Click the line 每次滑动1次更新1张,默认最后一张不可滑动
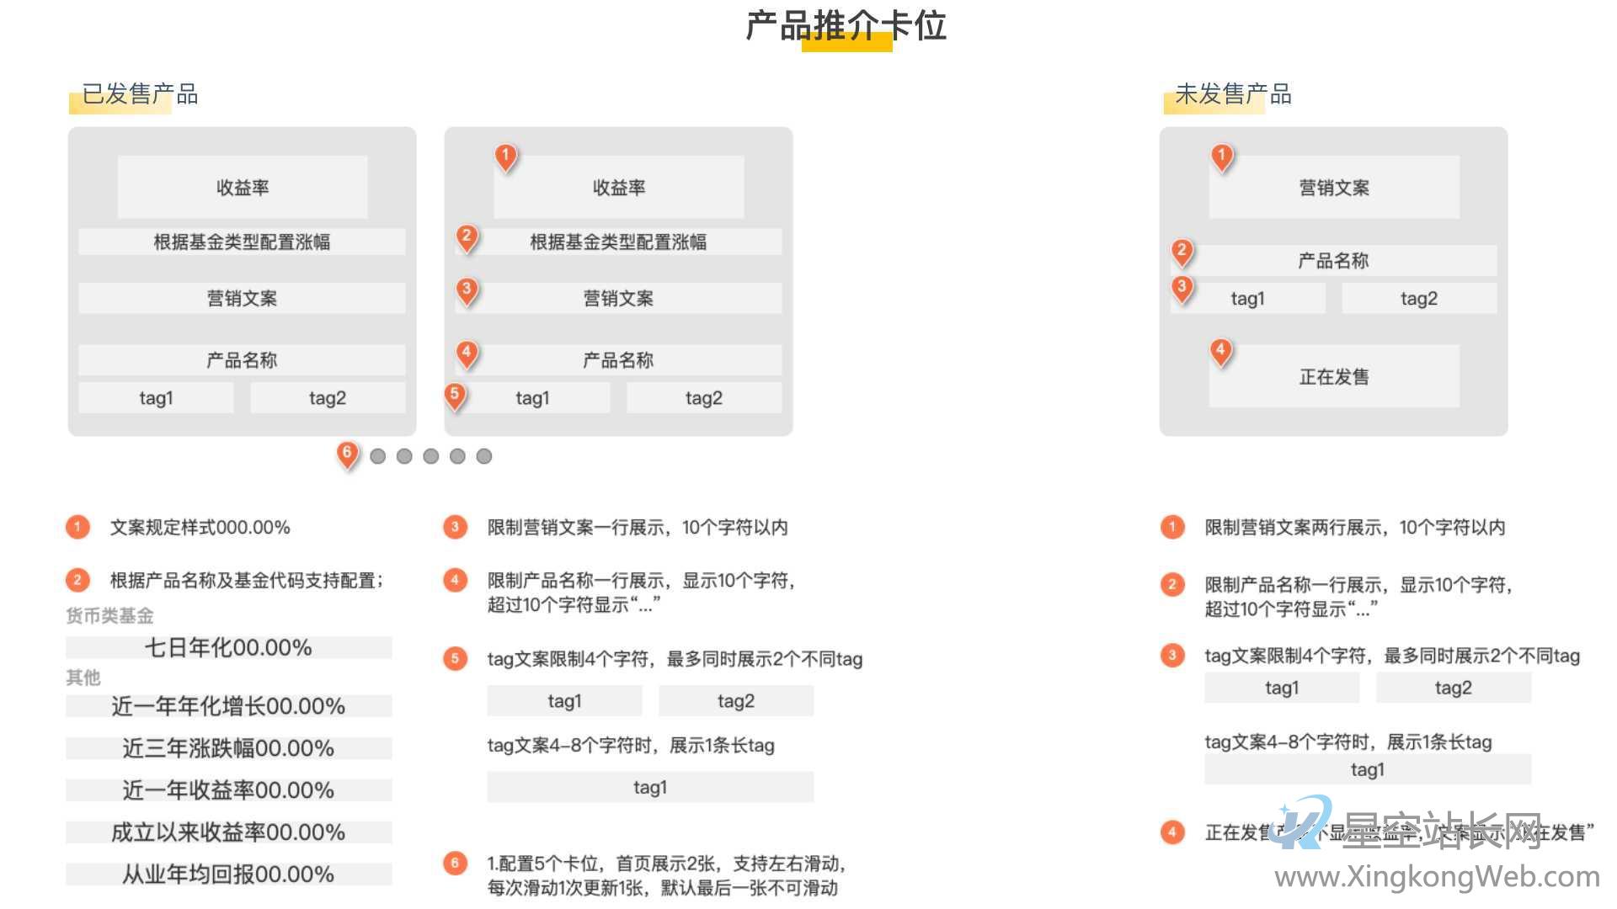This screenshot has height=909, width=1617. [663, 888]
